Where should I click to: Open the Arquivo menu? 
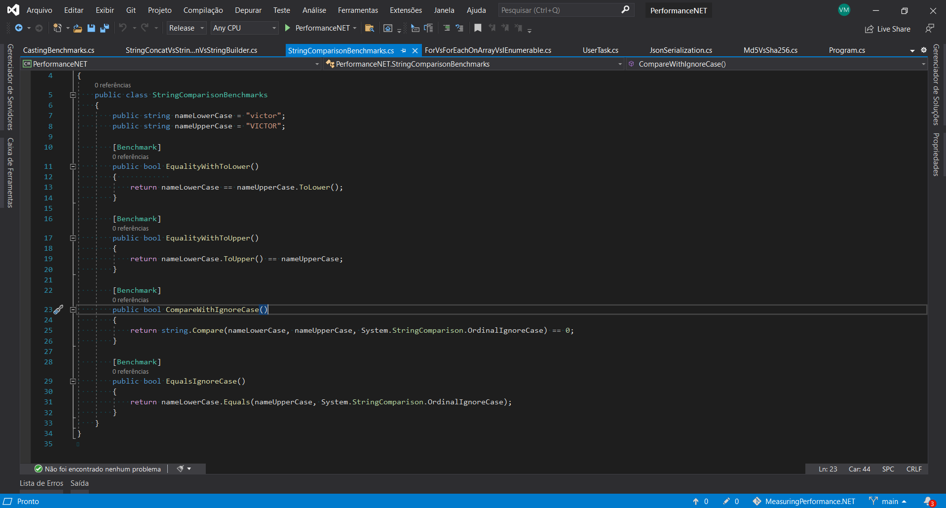click(x=39, y=10)
